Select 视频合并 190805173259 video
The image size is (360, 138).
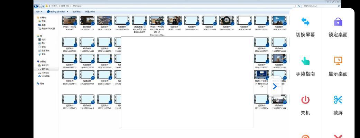[227, 23]
